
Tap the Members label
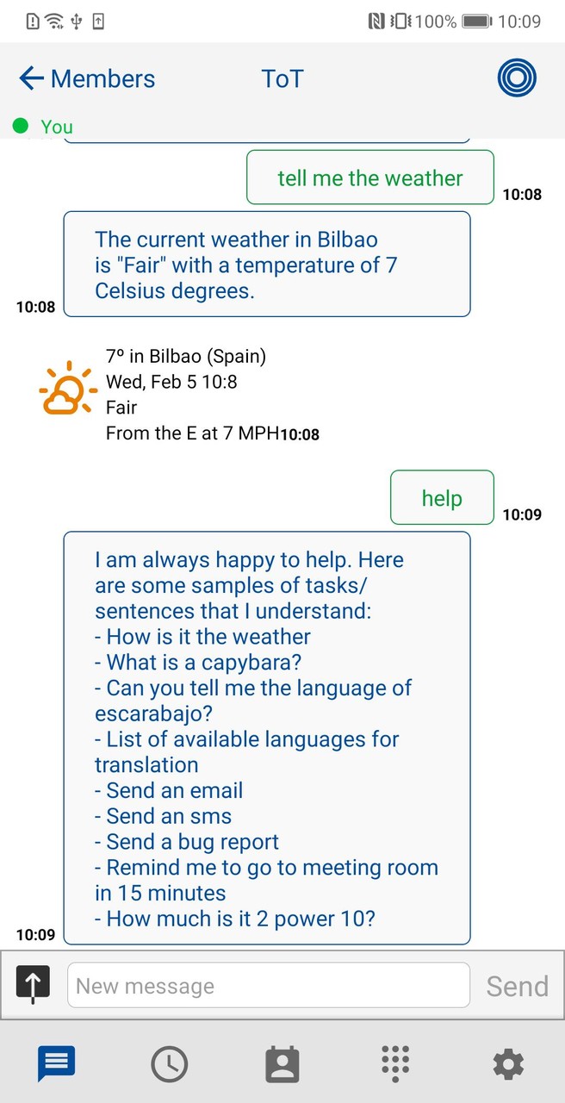[102, 78]
